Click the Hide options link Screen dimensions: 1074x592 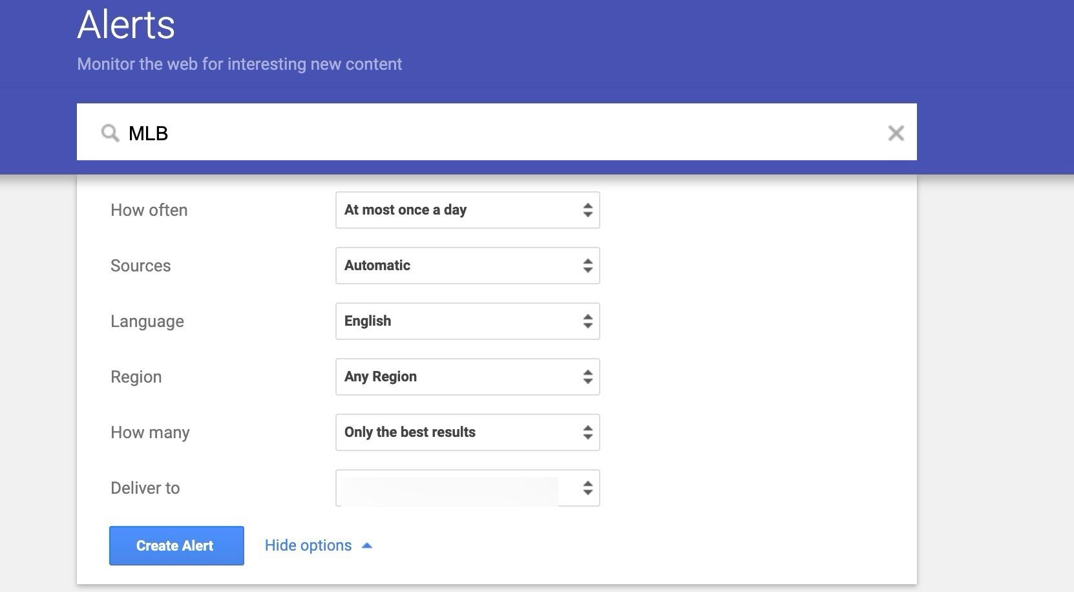click(308, 545)
